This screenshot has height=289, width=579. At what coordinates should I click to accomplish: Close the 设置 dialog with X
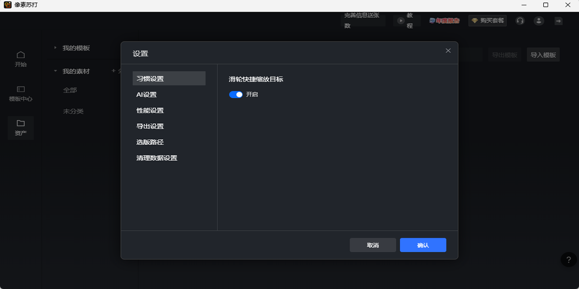(x=448, y=52)
